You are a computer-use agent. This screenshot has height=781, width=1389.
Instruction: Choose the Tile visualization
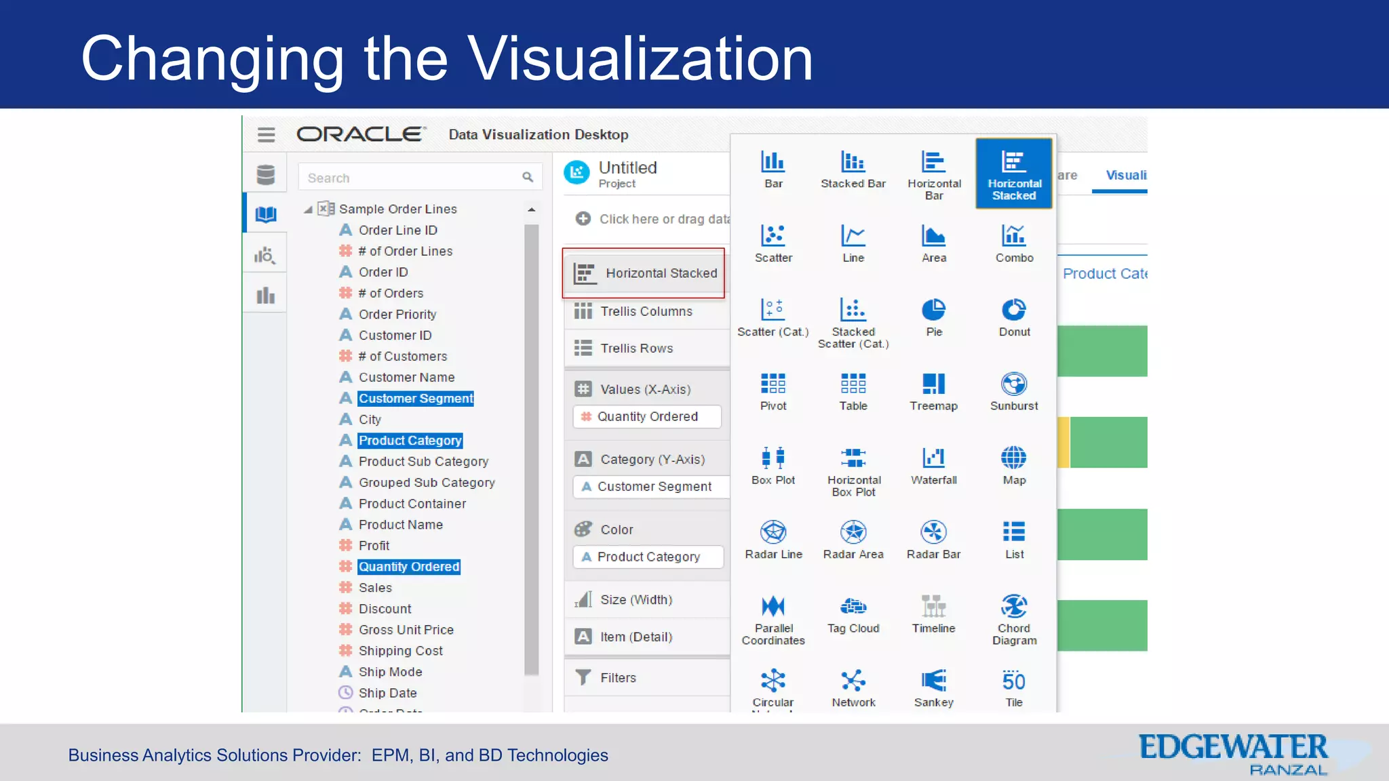(x=1014, y=687)
